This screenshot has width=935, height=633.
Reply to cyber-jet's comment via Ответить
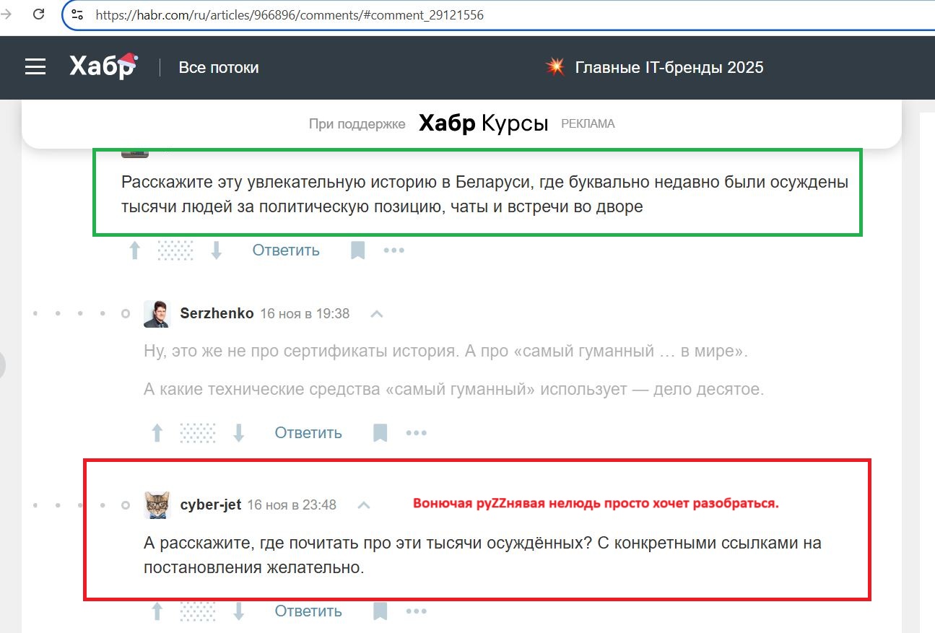pos(308,611)
